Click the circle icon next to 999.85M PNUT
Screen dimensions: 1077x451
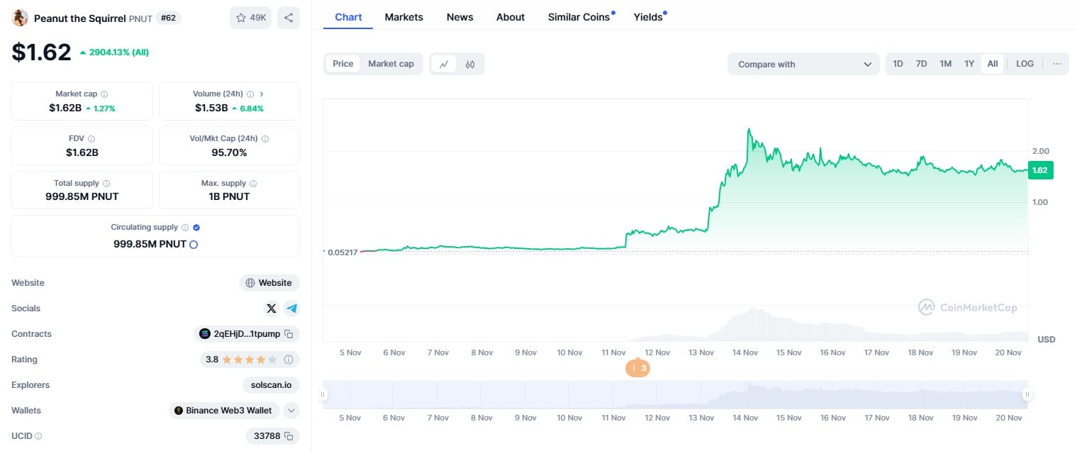coord(194,244)
